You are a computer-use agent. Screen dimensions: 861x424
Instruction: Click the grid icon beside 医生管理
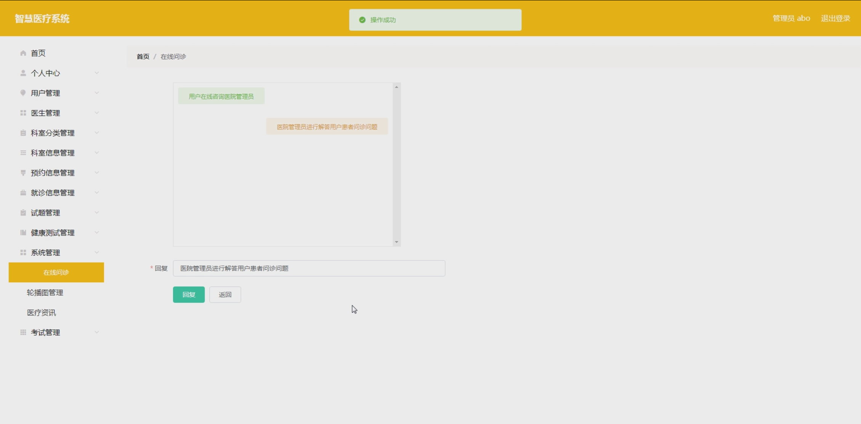[23, 113]
